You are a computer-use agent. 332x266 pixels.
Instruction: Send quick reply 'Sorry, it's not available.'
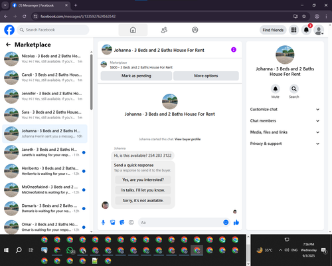pos(143,201)
